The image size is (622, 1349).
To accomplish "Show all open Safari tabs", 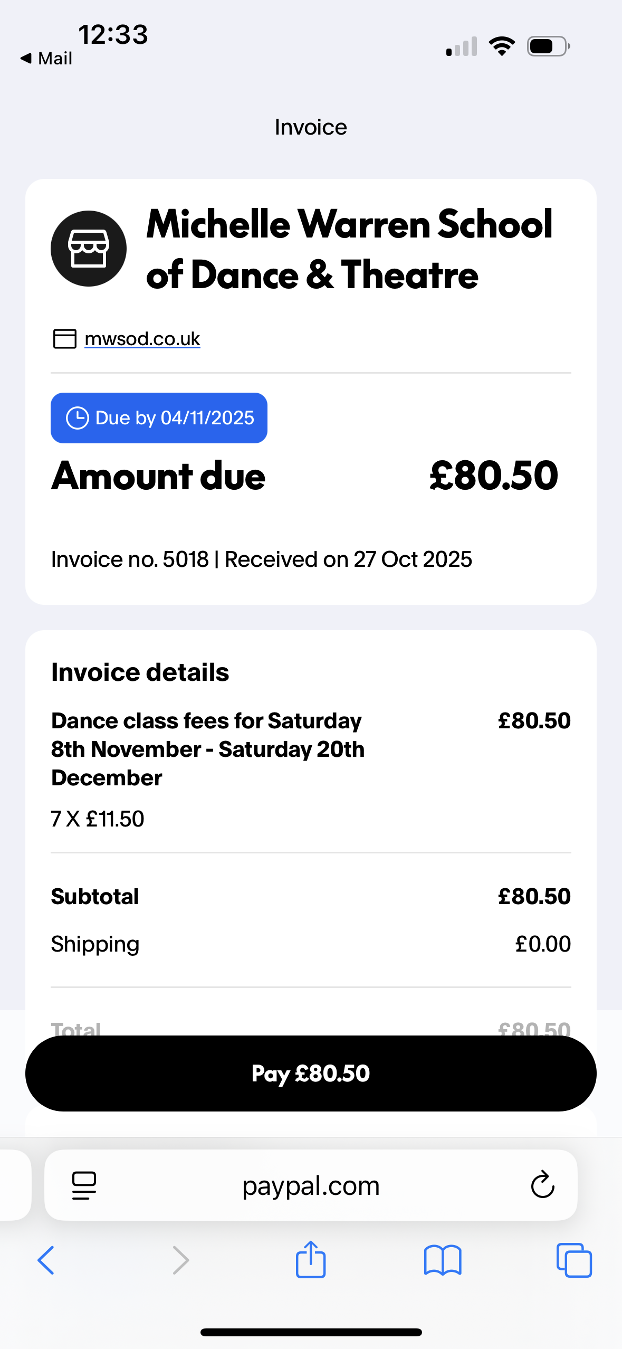I will pyautogui.click(x=574, y=1260).
